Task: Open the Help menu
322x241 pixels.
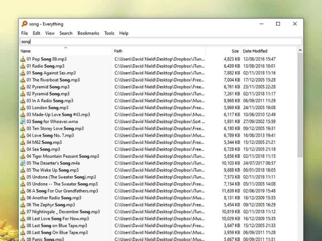Action: [x=124, y=33]
